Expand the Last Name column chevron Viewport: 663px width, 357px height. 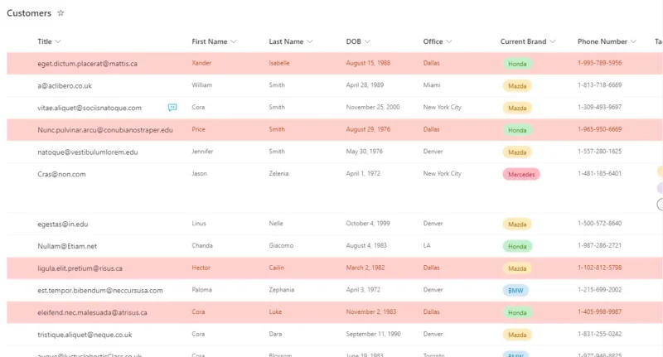[309, 41]
